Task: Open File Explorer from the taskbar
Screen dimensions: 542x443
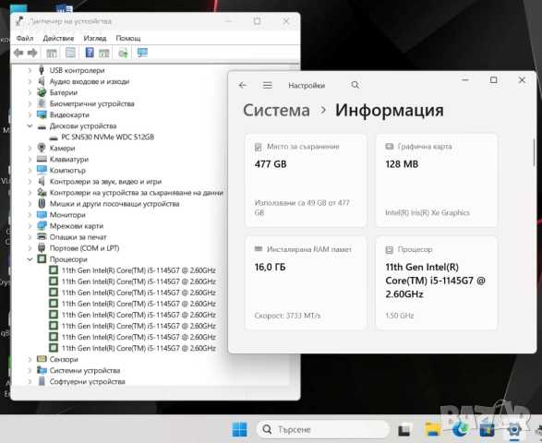Action: point(432,429)
